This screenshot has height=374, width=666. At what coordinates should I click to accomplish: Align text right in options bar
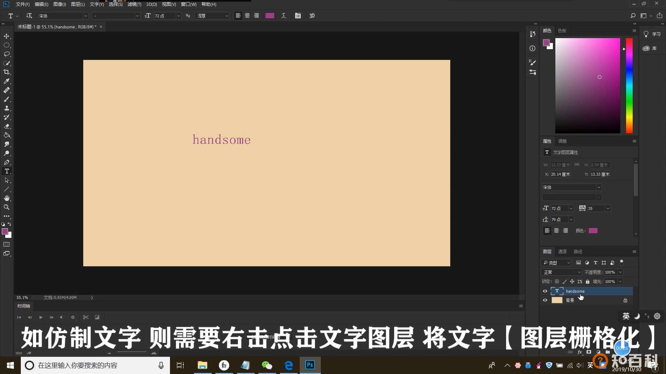256,16
